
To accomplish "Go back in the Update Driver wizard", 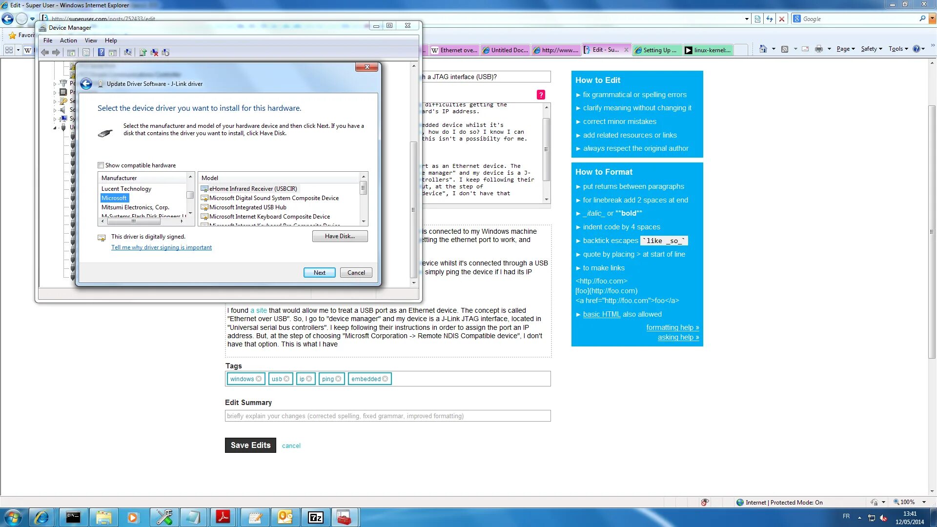I will (x=86, y=84).
